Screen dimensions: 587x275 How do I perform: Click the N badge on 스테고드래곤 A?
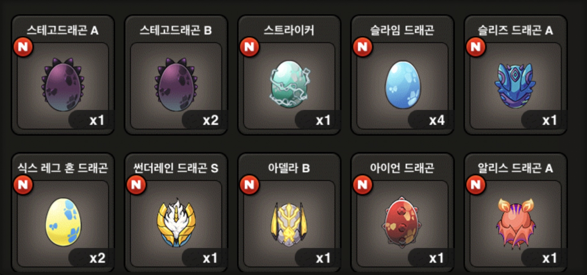(23, 47)
